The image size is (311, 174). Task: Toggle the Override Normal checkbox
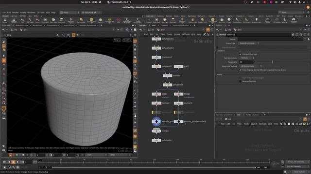217,47
